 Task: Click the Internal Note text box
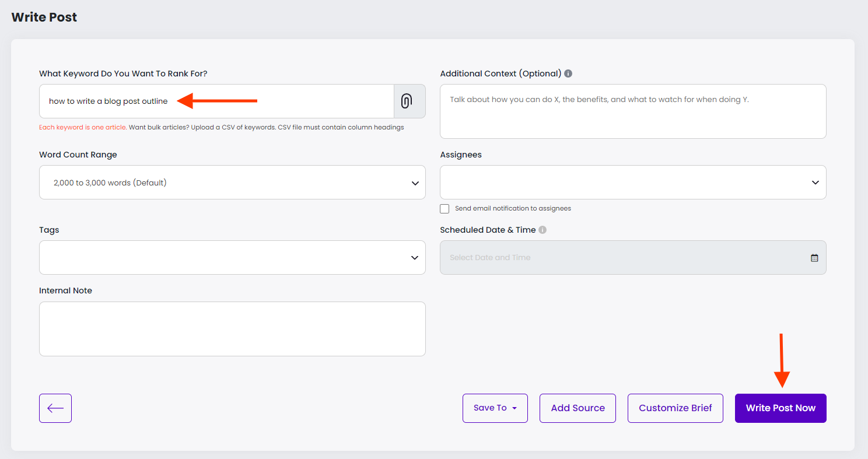[232, 328]
